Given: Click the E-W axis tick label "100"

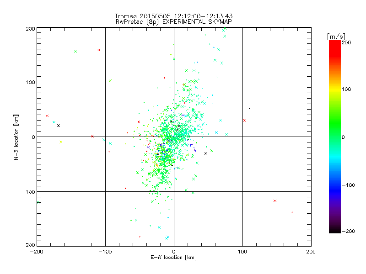Looking at the screenshot, I should click(242, 252).
